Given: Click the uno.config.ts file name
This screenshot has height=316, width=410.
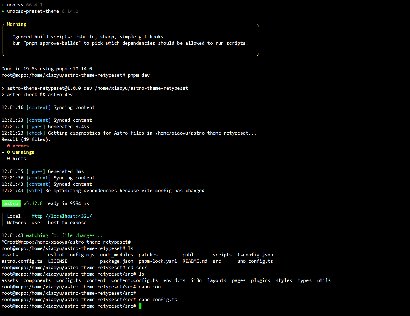Looking at the screenshot, I should pos(255,261).
